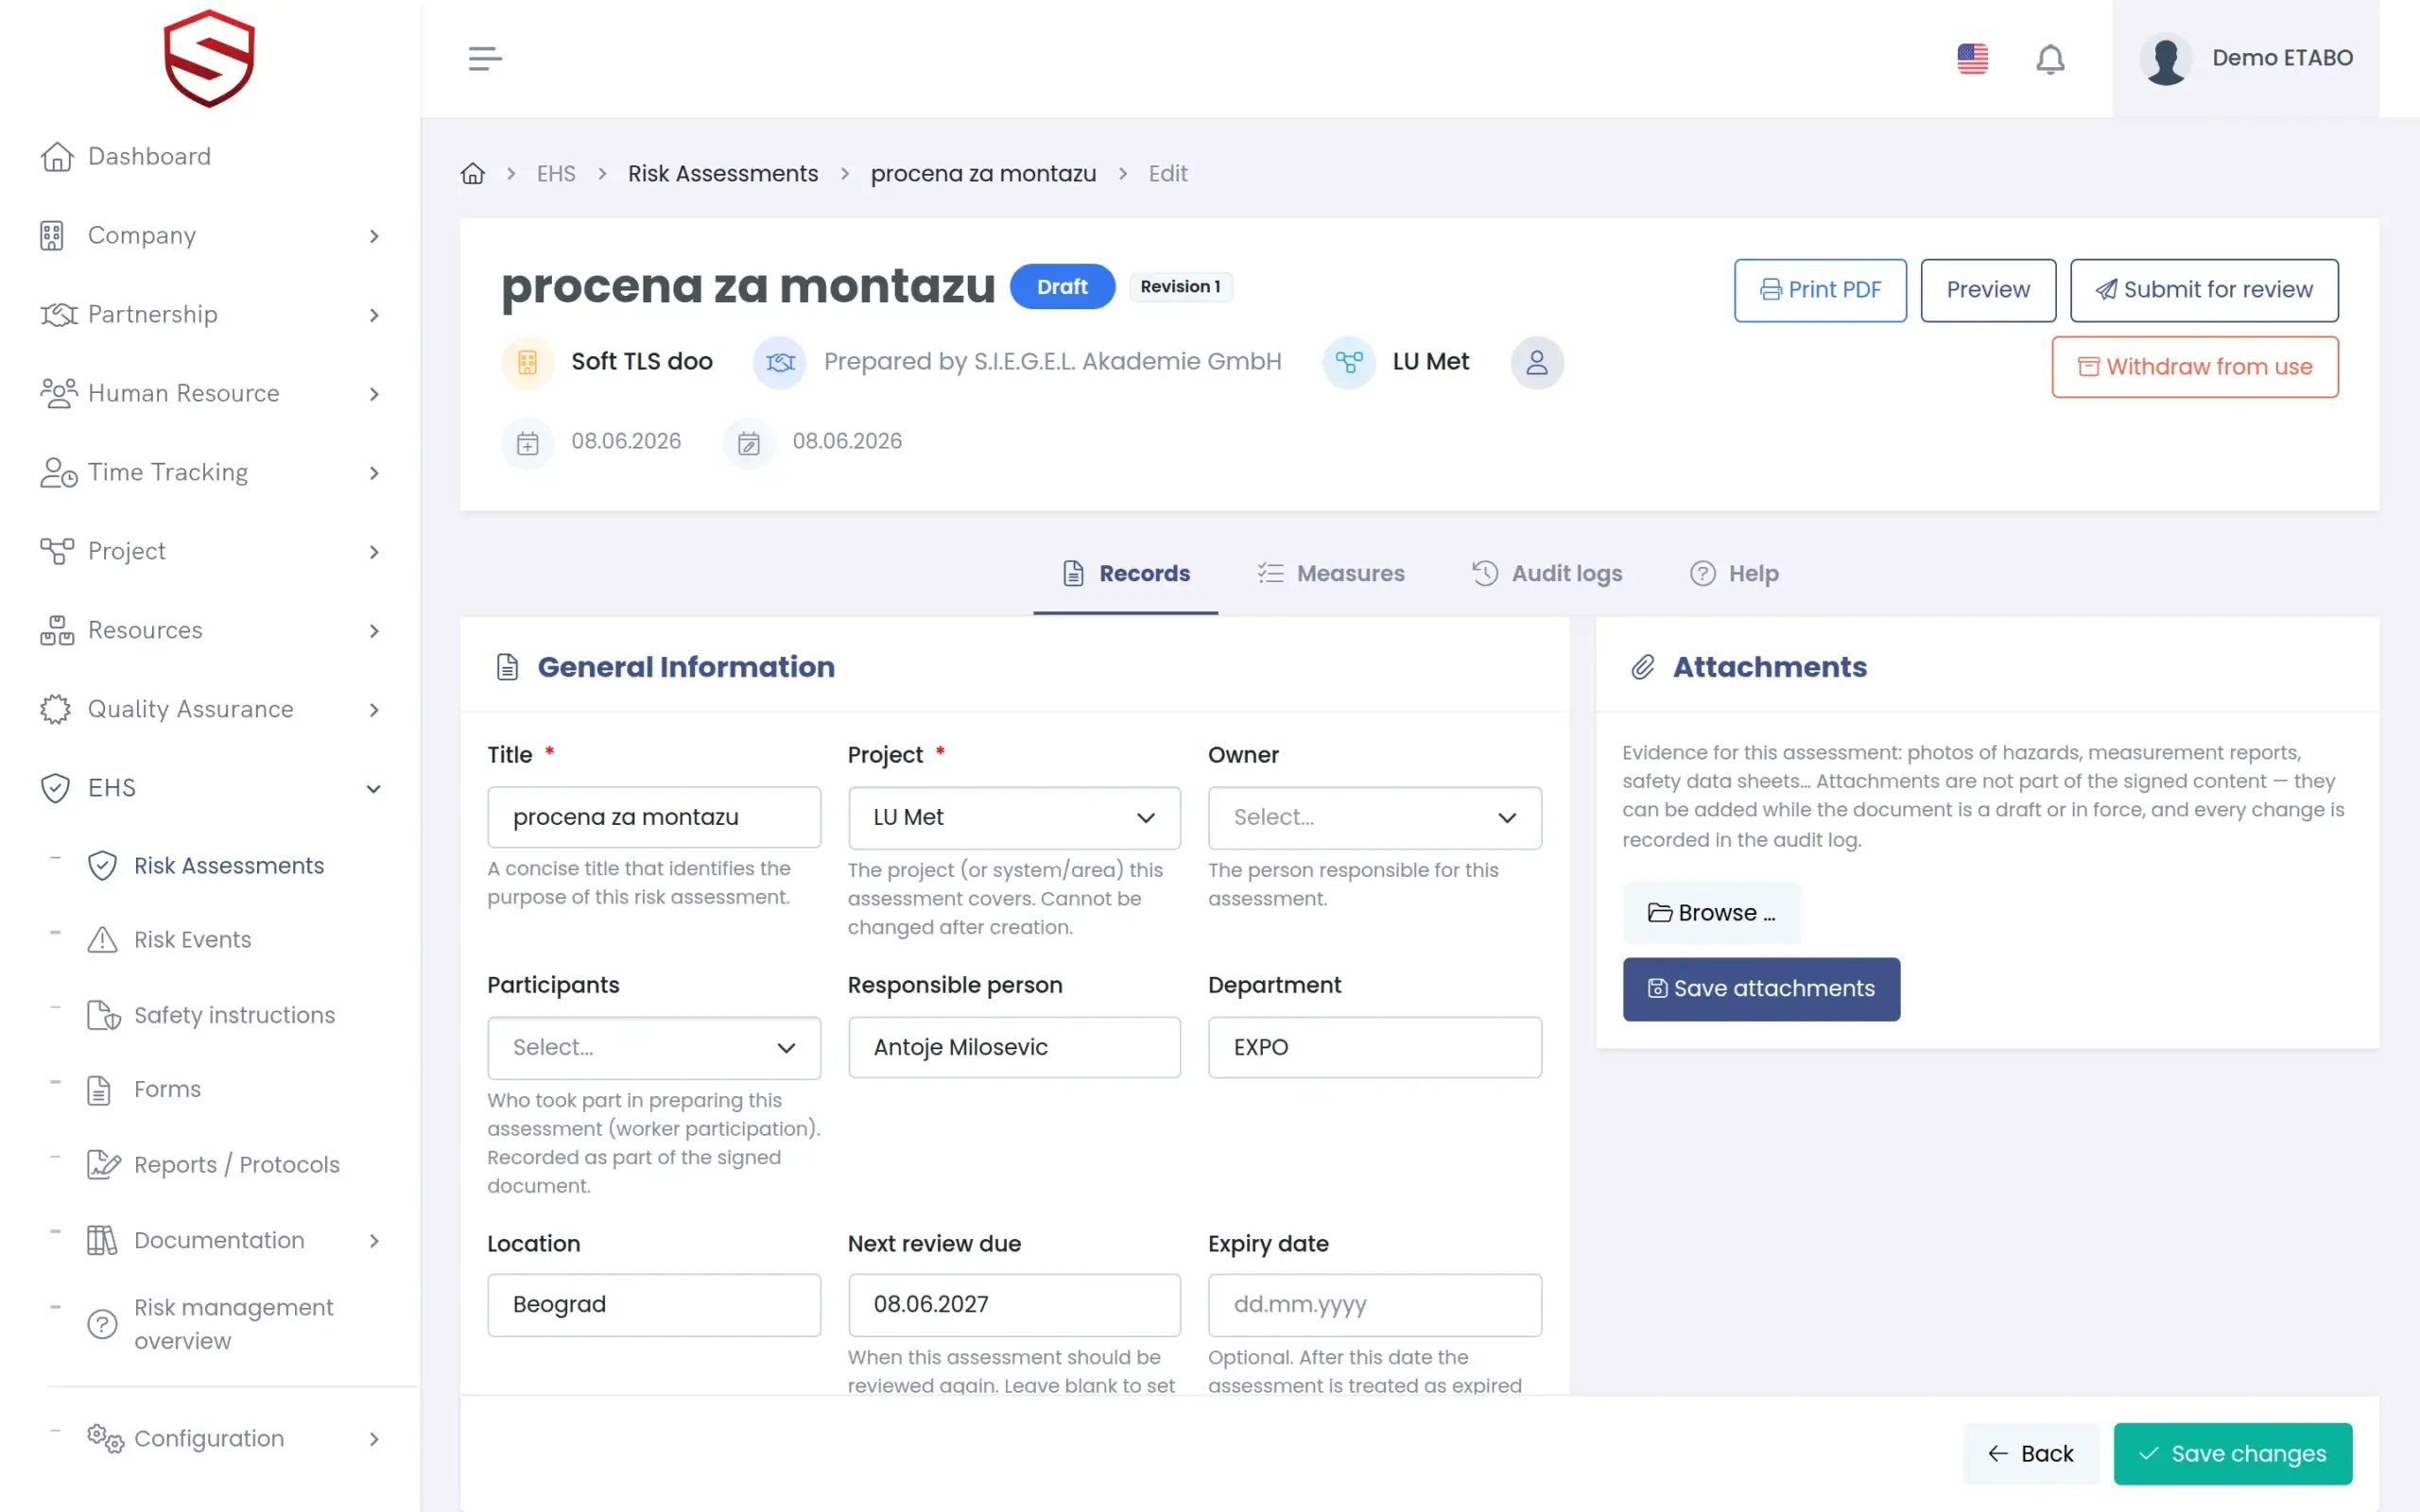Open the Project LU Met dropdown
This screenshot has width=2420, height=1512.
pyautogui.click(x=1014, y=818)
